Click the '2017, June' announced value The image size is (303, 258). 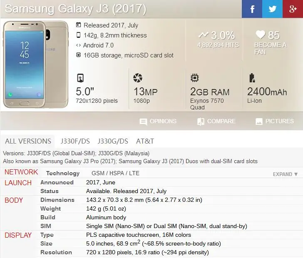pyautogui.click(x=101, y=182)
